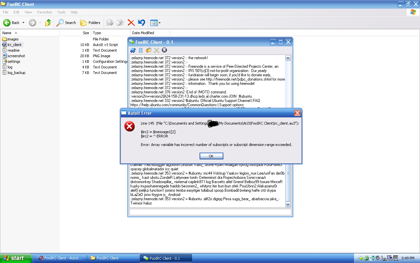Open the Edit menu
The width and height of the screenshot is (420, 263).
click(x=16, y=12)
